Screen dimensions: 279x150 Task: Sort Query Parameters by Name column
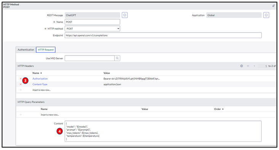coord(44,109)
